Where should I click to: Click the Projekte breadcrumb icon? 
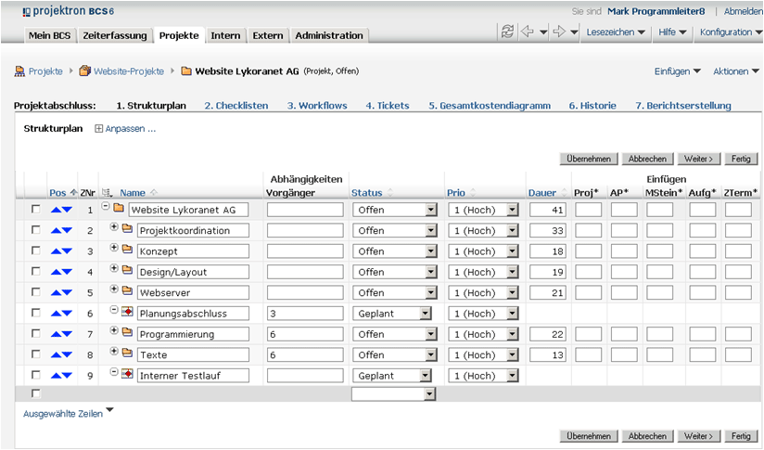click(19, 71)
